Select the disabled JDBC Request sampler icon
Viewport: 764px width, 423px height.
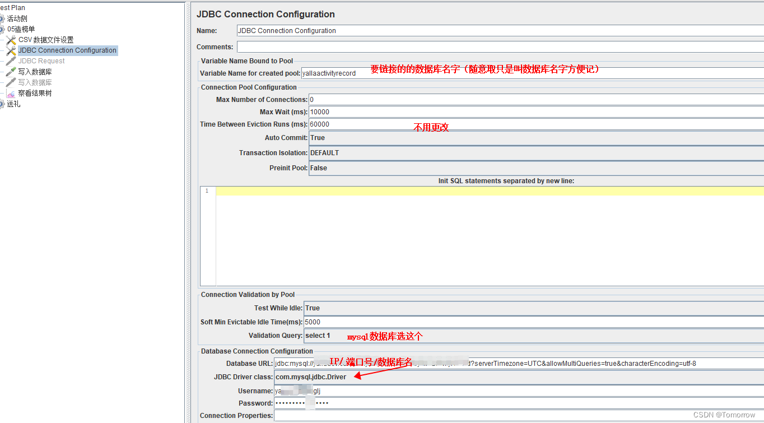pos(10,61)
